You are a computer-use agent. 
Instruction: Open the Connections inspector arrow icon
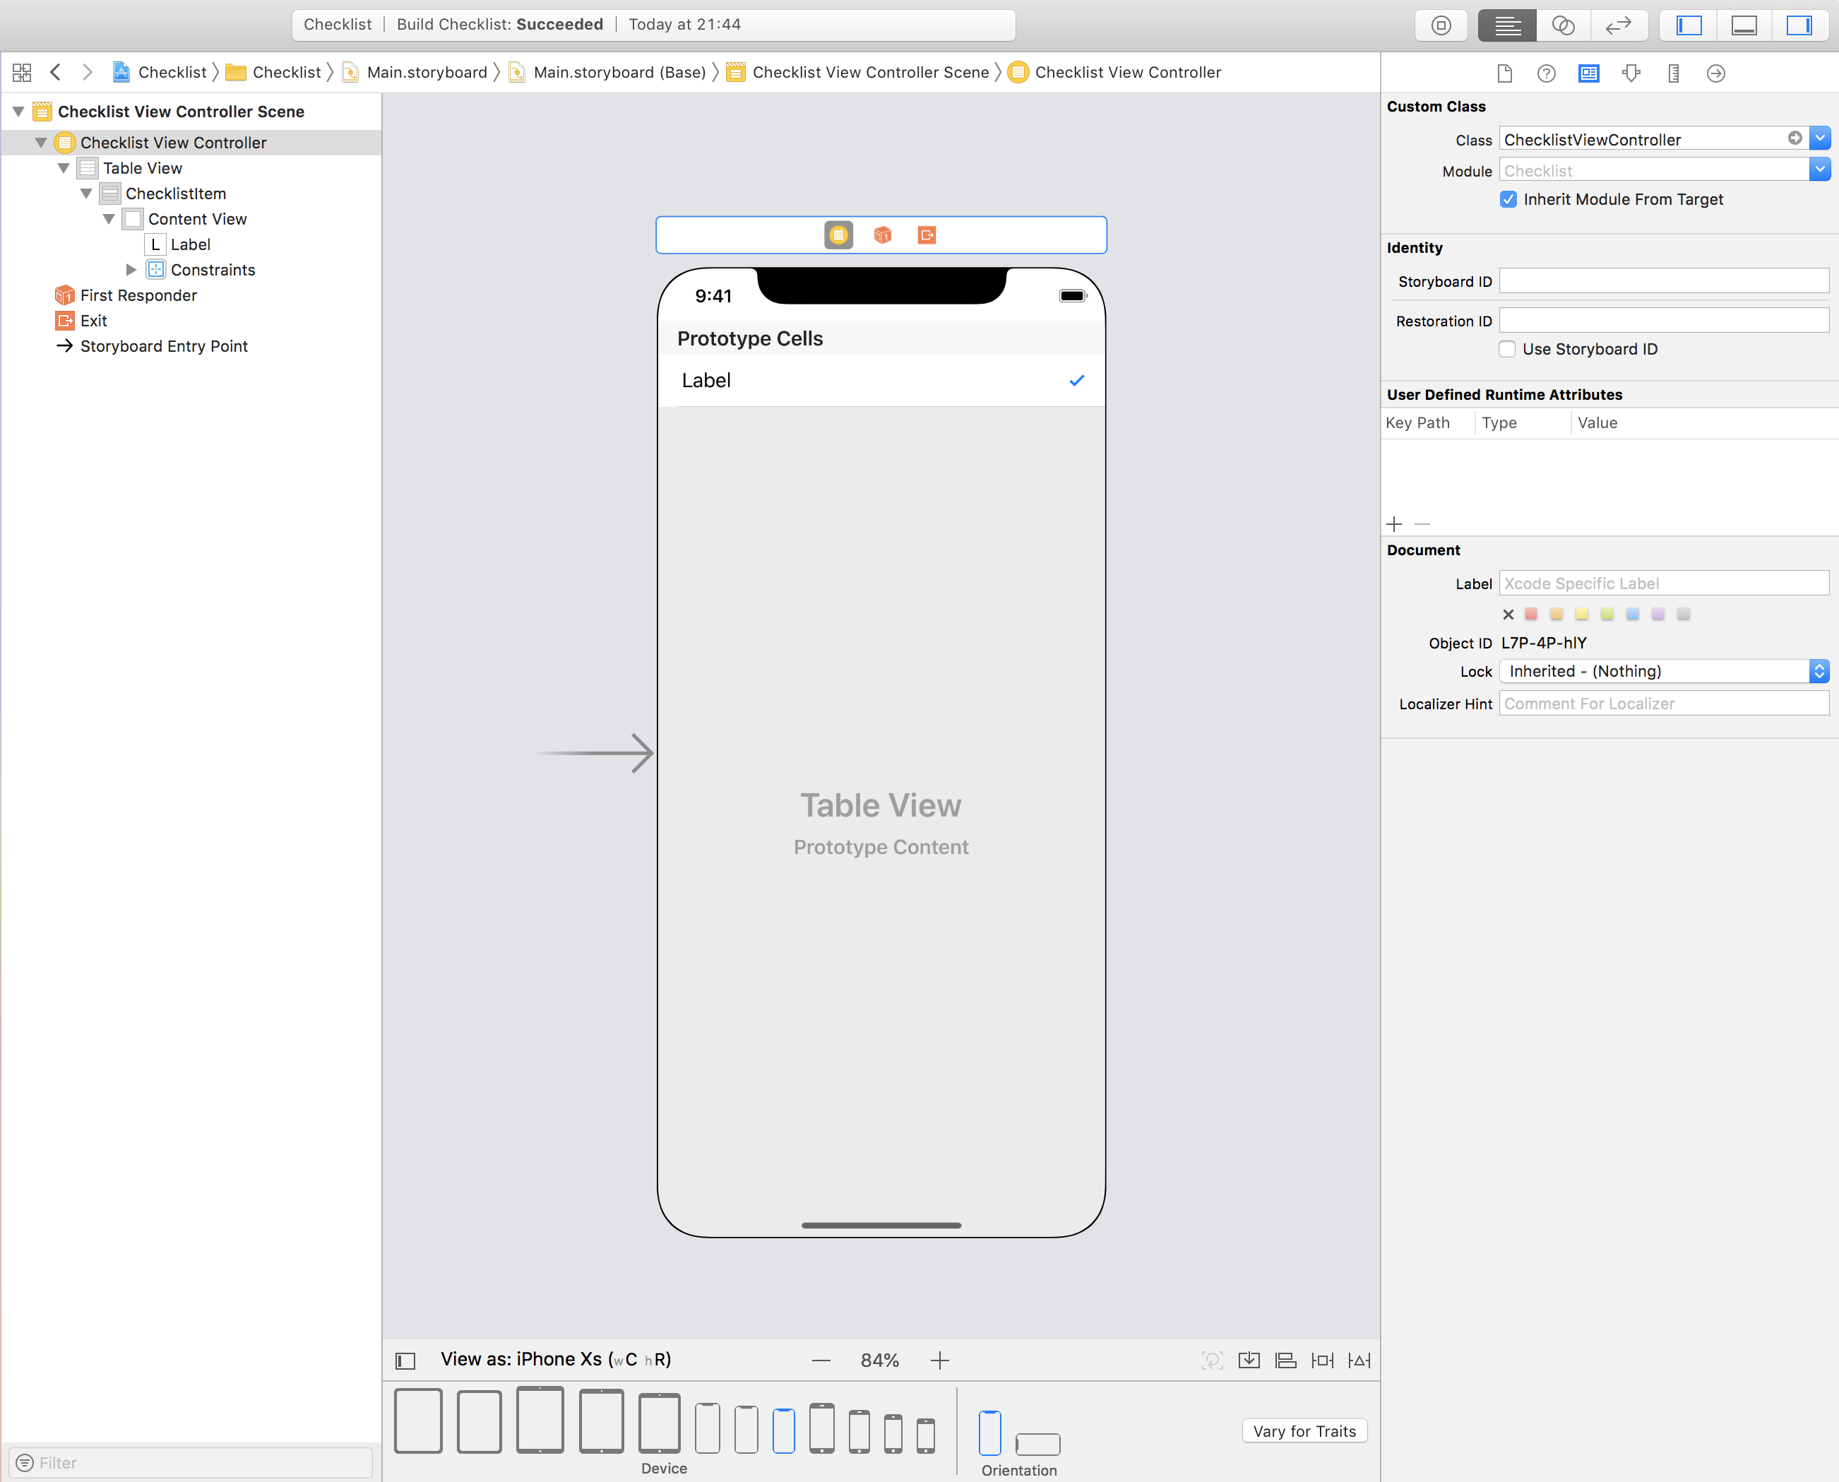[1715, 73]
